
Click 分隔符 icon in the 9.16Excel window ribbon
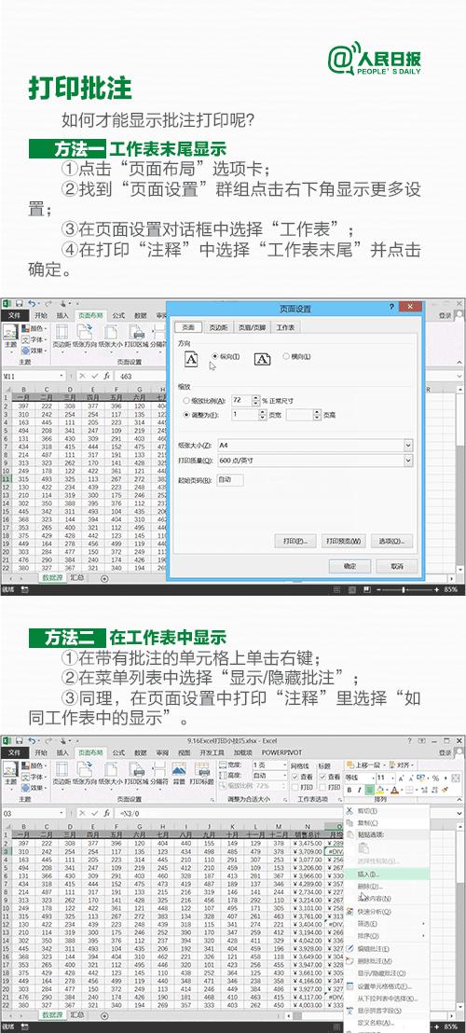coord(158,770)
